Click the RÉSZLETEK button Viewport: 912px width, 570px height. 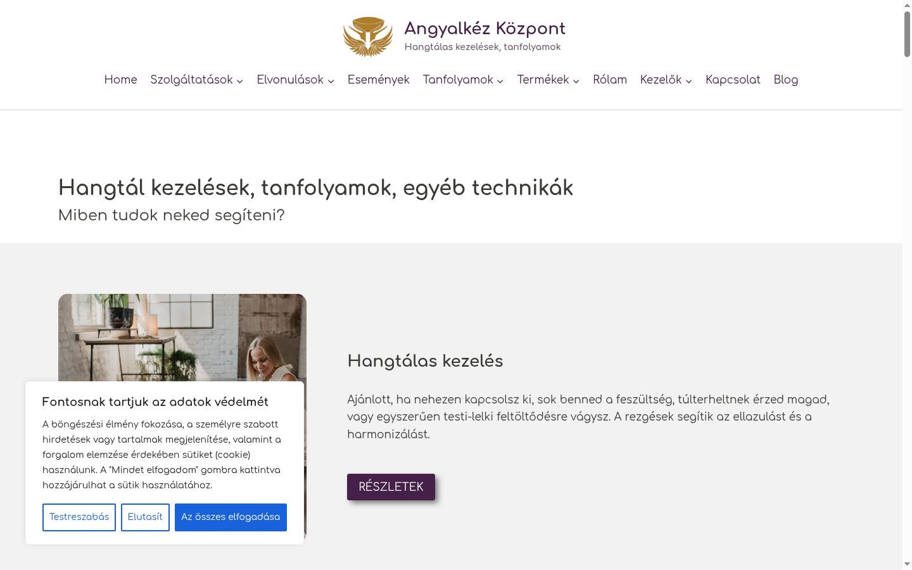pos(391,487)
